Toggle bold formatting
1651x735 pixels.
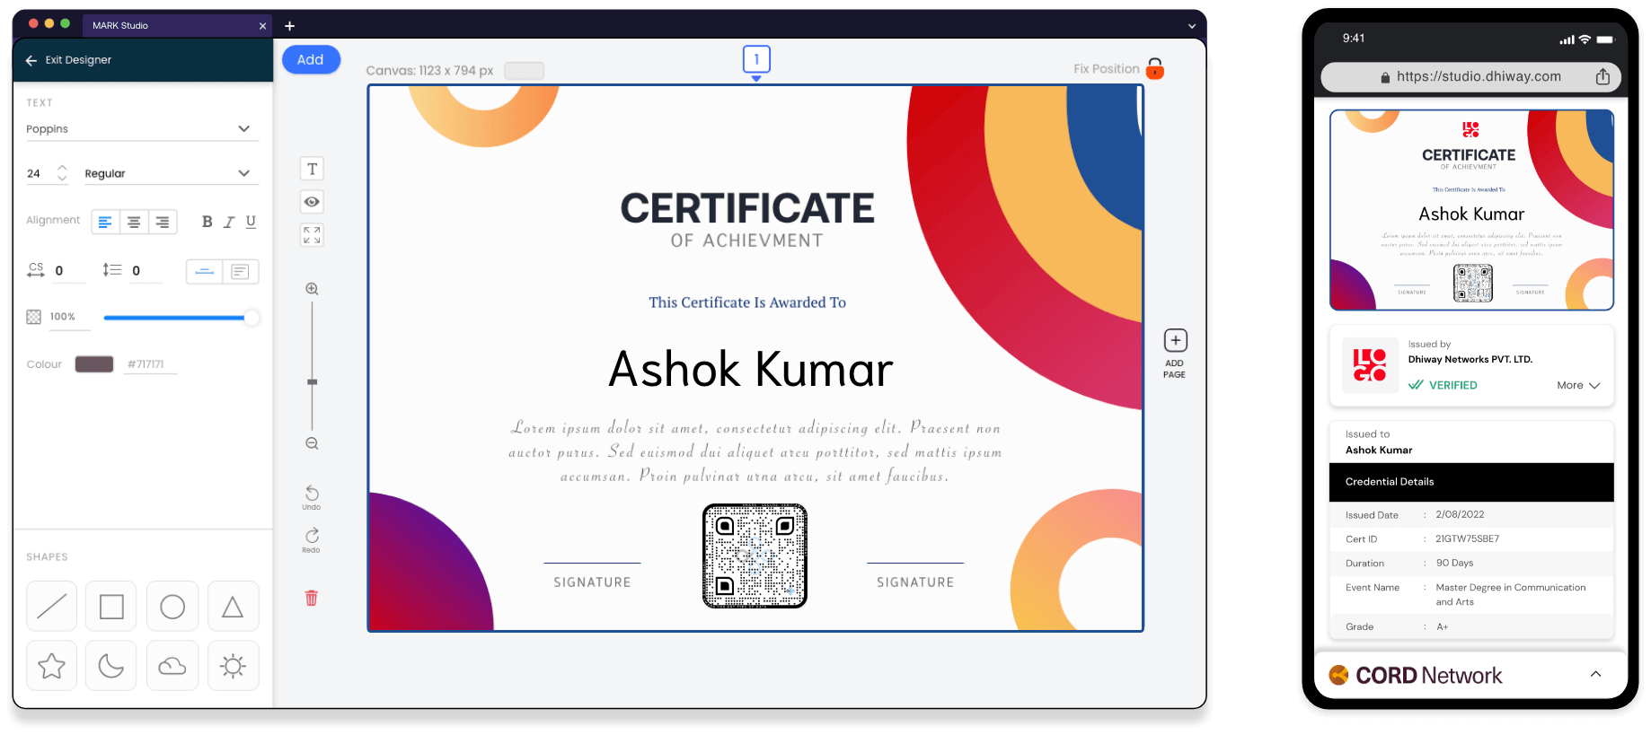click(x=207, y=222)
